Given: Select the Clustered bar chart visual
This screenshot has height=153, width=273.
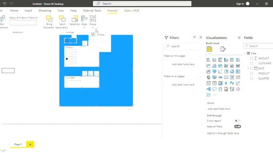Looking at the screenshot, I should pos(220,60).
